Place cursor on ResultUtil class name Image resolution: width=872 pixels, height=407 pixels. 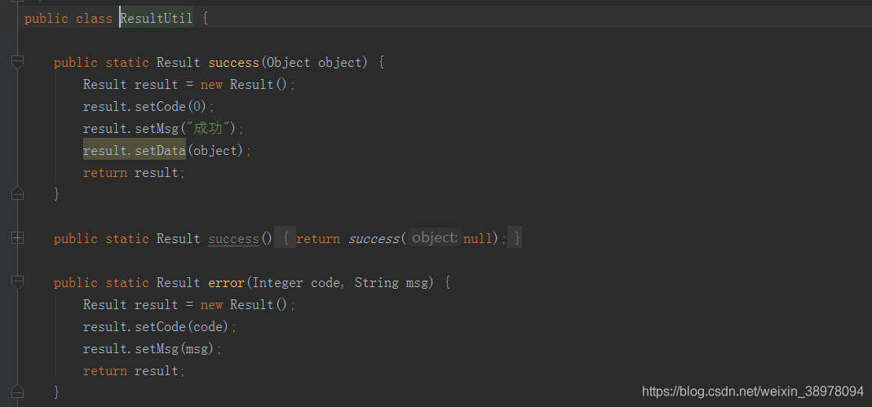(x=157, y=18)
